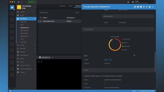Edit the pod with pencil icon

point(147,7)
